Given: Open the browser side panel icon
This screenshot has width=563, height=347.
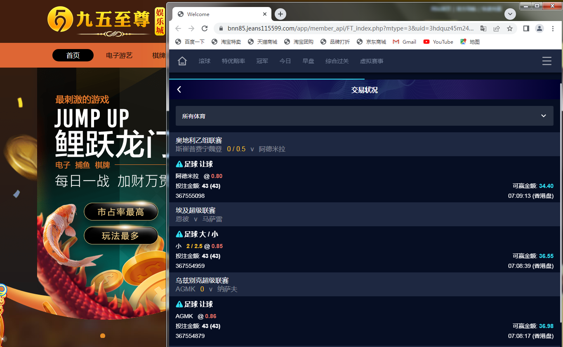Looking at the screenshot, I should (x=526, y=28).
